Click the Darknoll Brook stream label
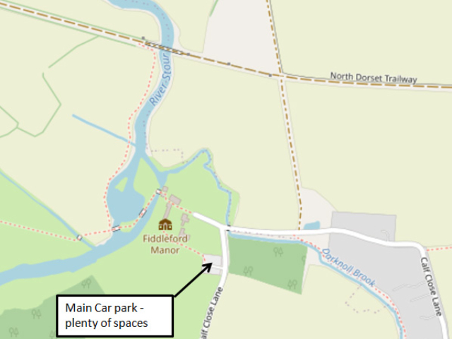 click(348, 267)
